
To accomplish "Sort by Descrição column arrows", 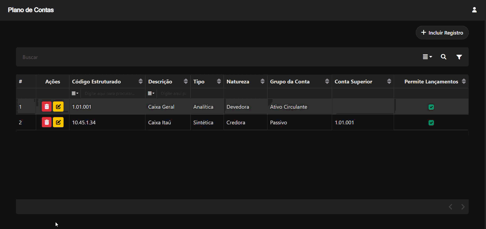I will pos(186,81).
